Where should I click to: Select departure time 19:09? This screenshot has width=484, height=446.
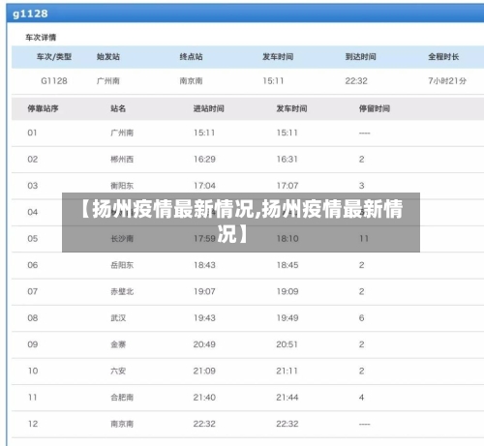click(287, 291)
